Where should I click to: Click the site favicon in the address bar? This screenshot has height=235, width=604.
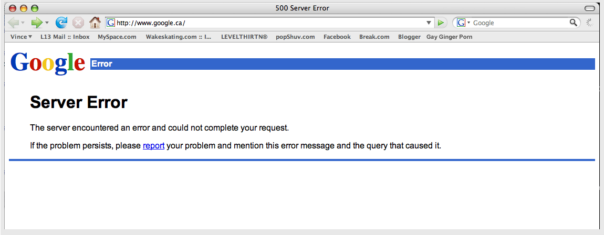(111, 23)
